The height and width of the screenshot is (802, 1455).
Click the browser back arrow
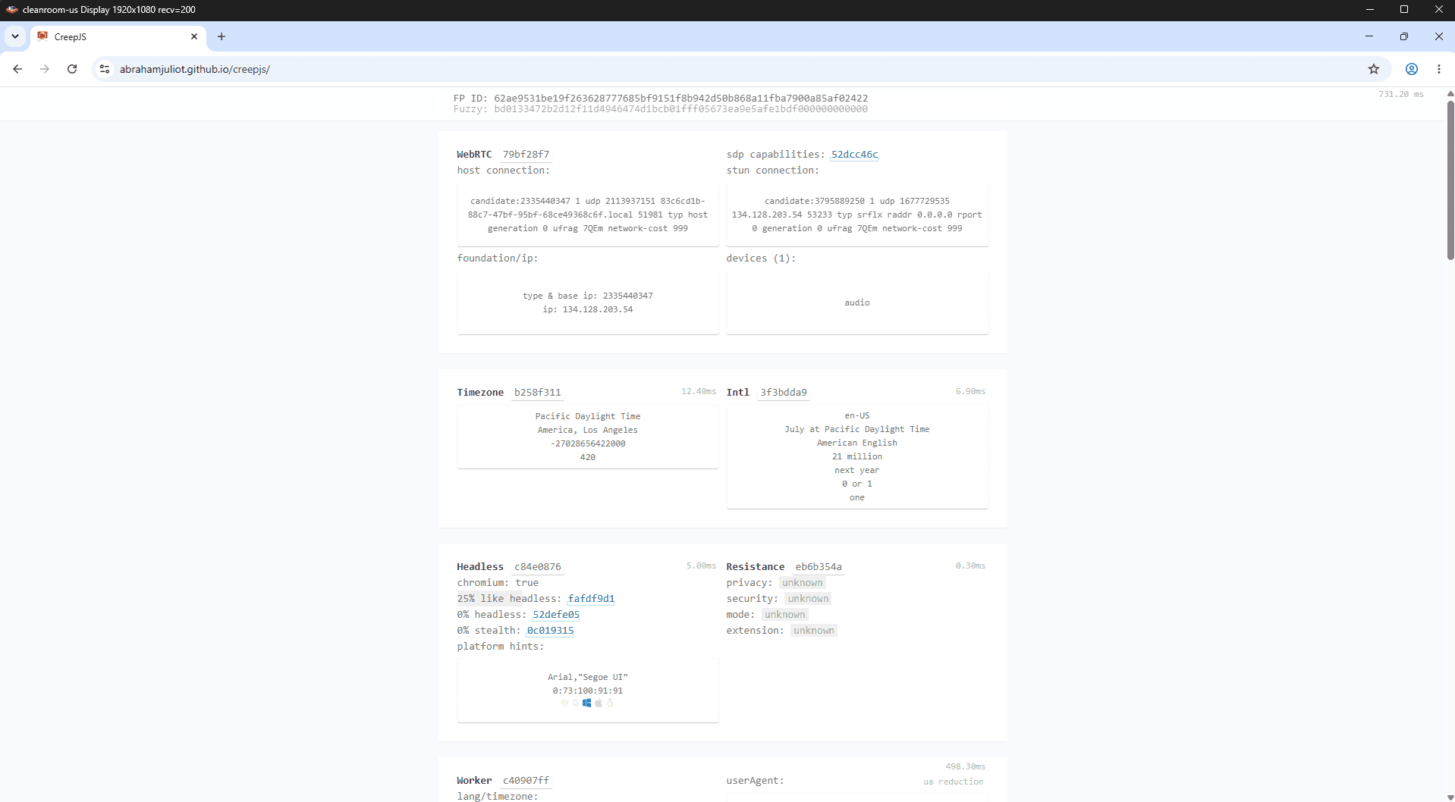click(x=17, y=69)
